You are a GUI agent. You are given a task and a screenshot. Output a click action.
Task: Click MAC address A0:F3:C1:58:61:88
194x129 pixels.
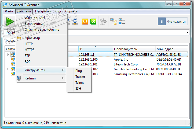(x=169, y=55)
